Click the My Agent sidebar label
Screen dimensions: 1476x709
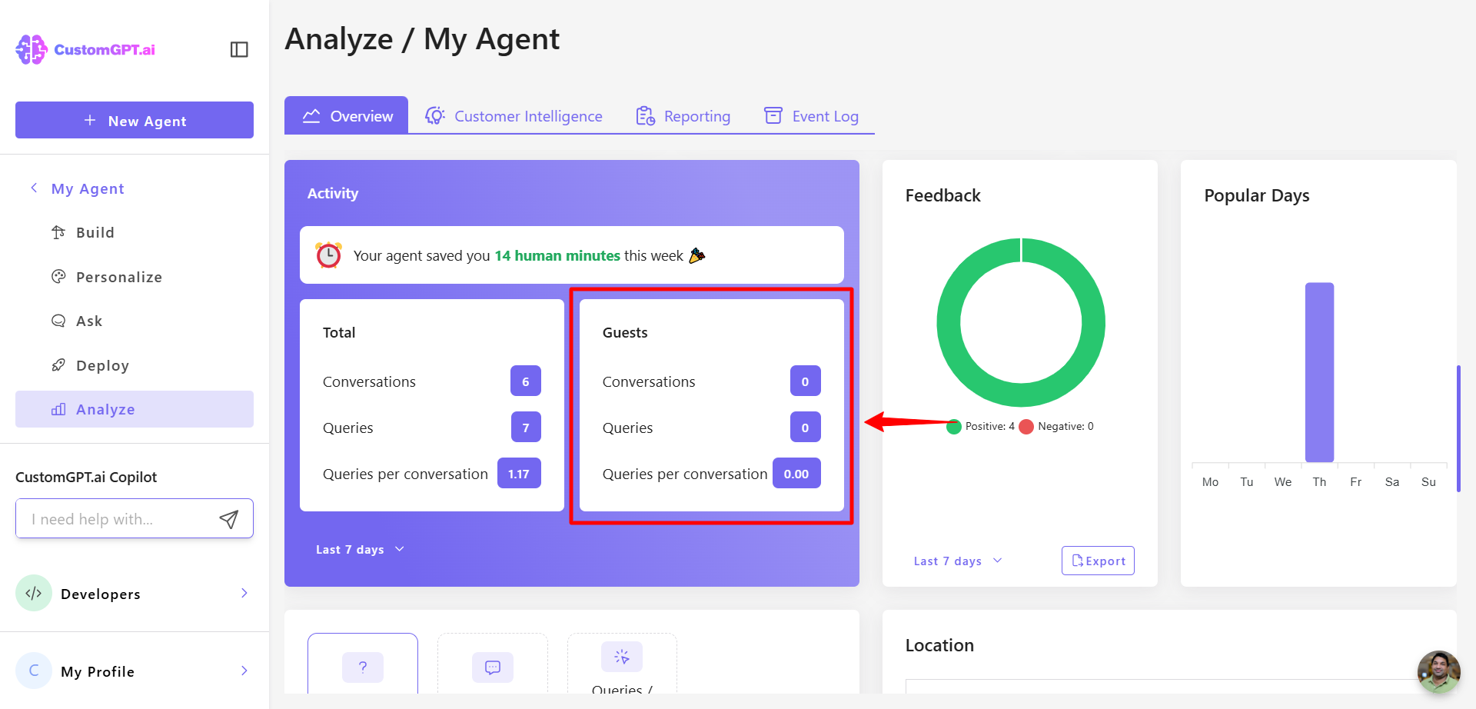[88, 188]
